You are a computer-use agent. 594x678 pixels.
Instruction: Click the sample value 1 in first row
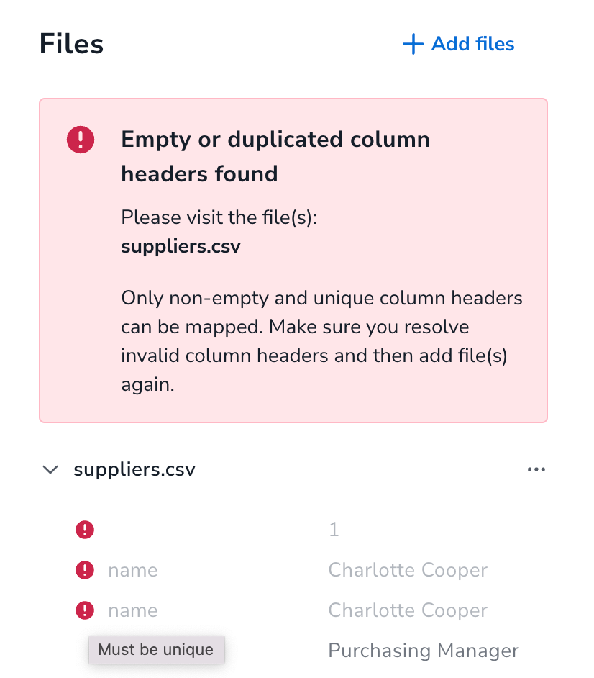(334, 530)
